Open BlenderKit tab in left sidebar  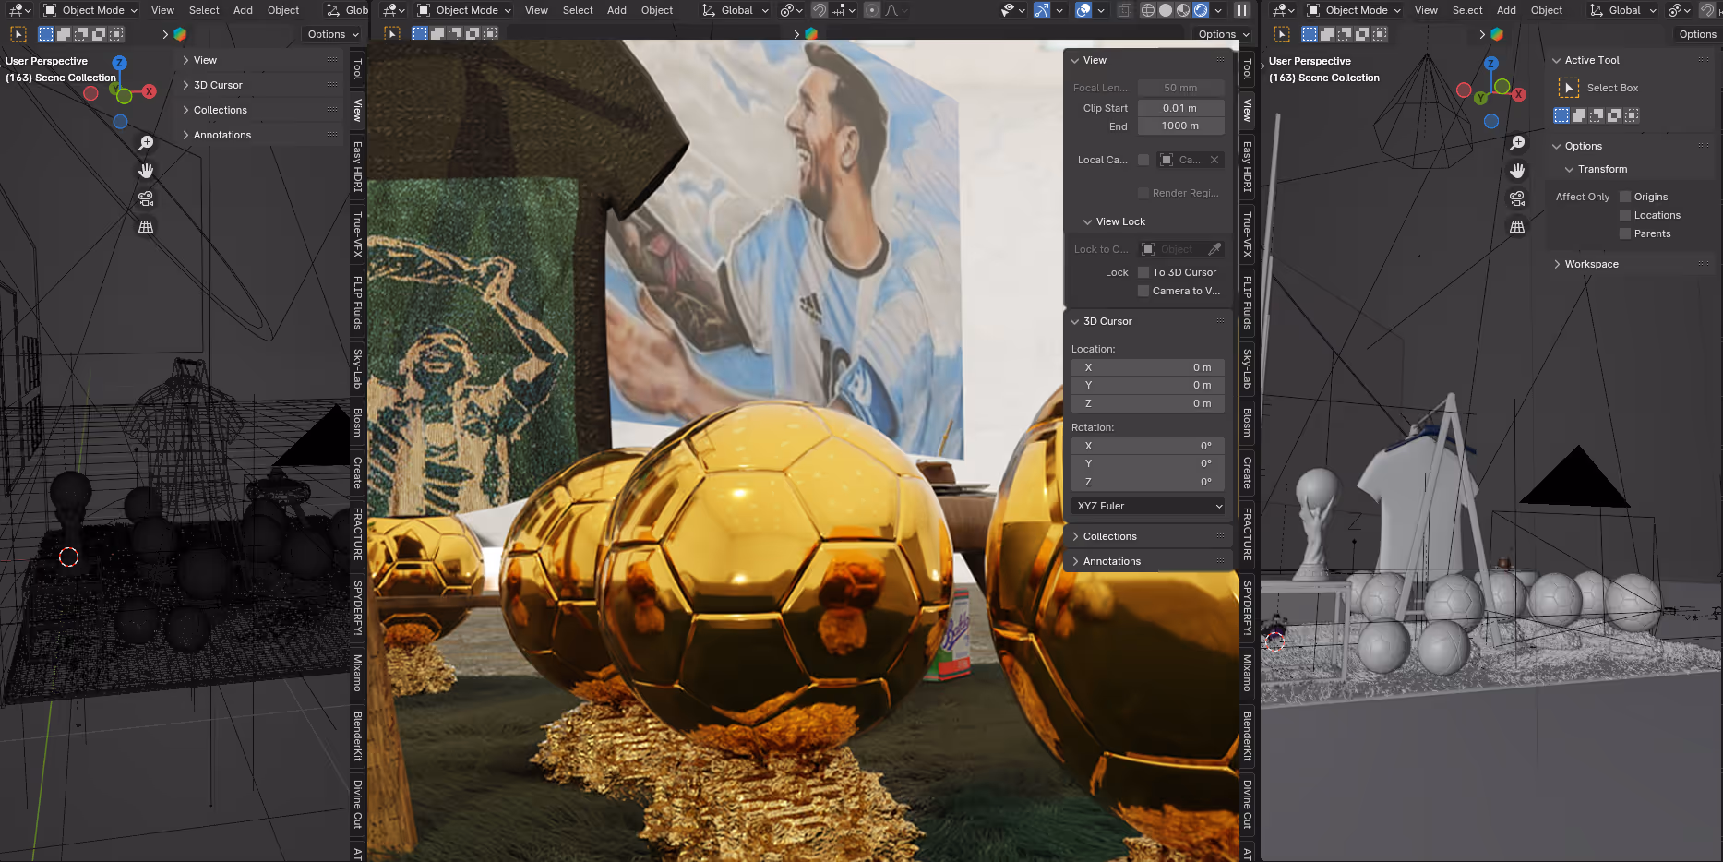click(x=357, y=736)
